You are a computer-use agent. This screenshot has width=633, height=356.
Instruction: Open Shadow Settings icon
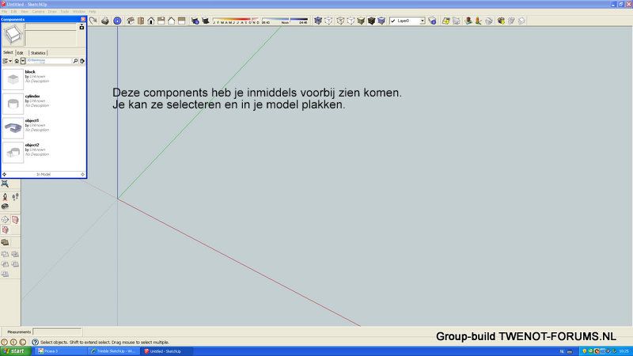pos(195,21)
